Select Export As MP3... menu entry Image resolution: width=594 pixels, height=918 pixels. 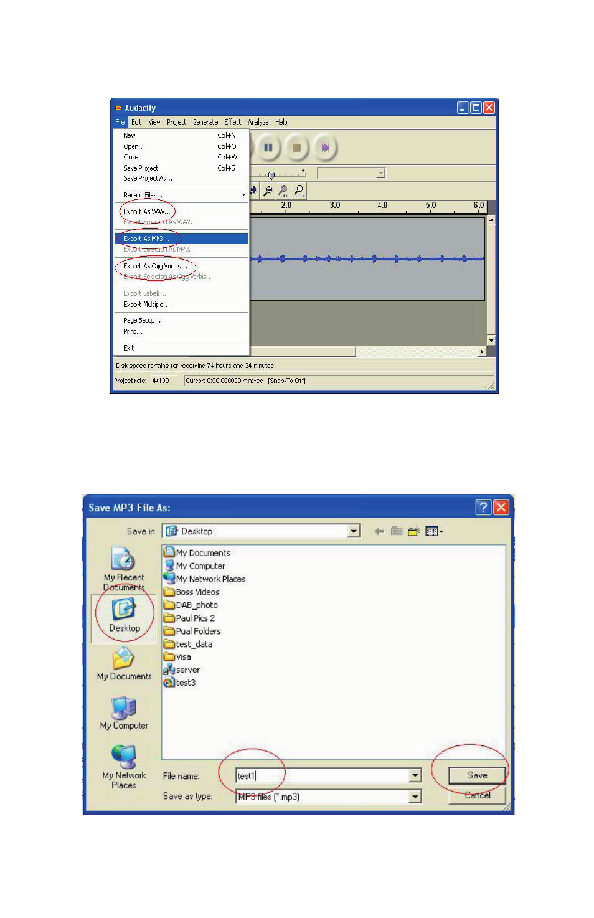(x=181, y=239)
